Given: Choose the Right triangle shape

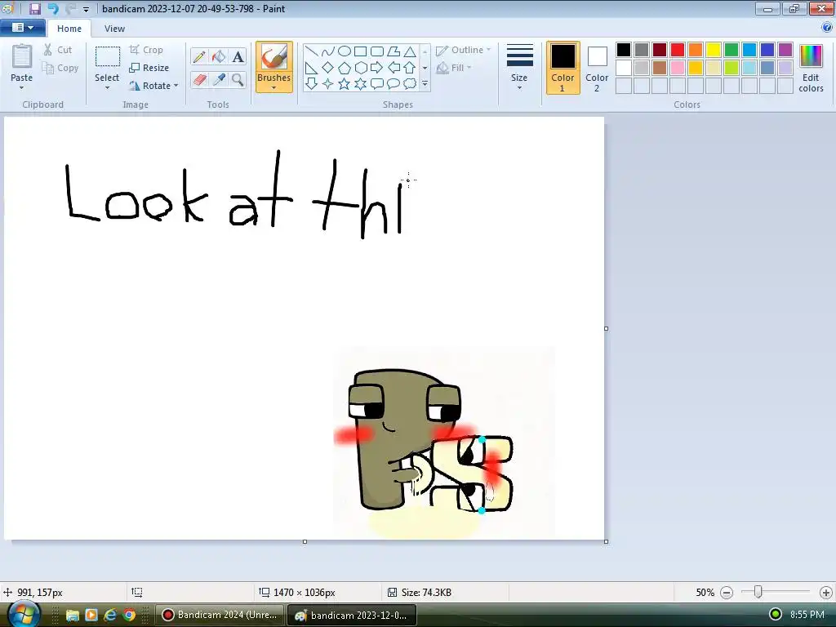Looking at the screenshot, I should pyautogui.click(x=312, y=68).
